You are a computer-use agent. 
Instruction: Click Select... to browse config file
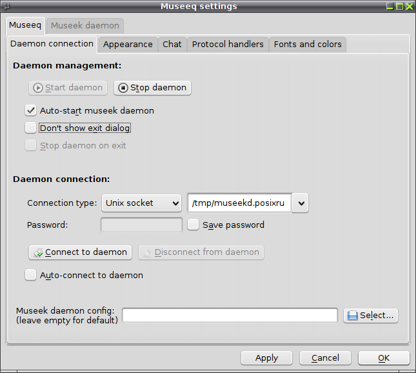pyautogui.click(x=371, y=316)
